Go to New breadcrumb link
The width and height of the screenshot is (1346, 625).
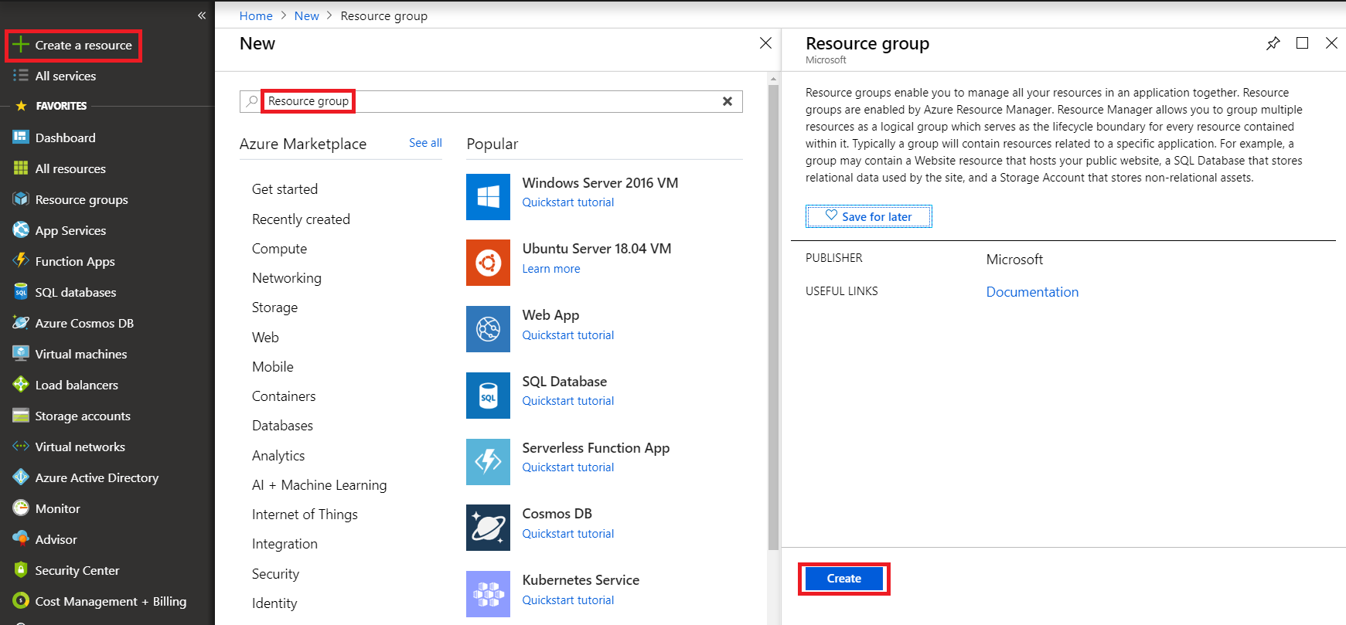(x=306, y=15)
